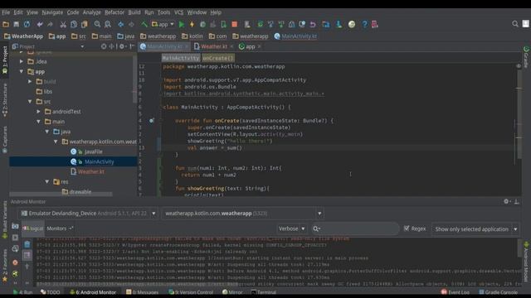Click the clear logcat trash icon
531x298 pixels.
[x=27, y=244]
